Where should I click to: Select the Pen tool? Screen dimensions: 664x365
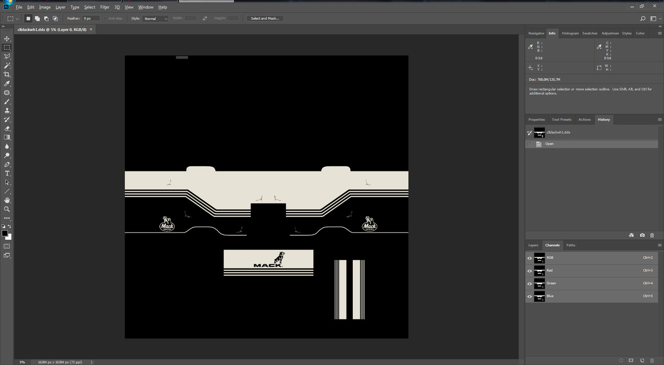point(7,164)
